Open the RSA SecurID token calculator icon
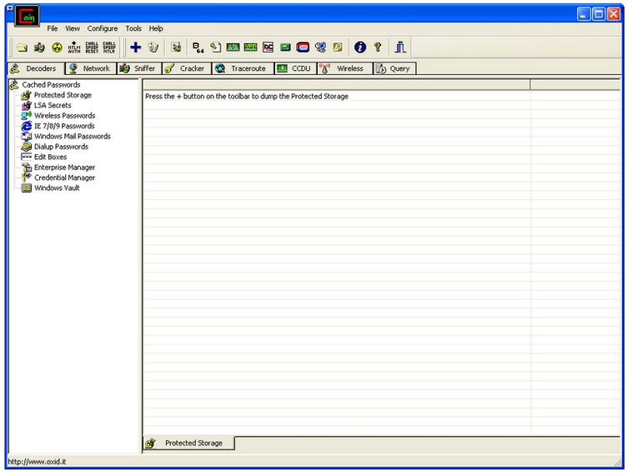627x472 pixels. point(303,48)
